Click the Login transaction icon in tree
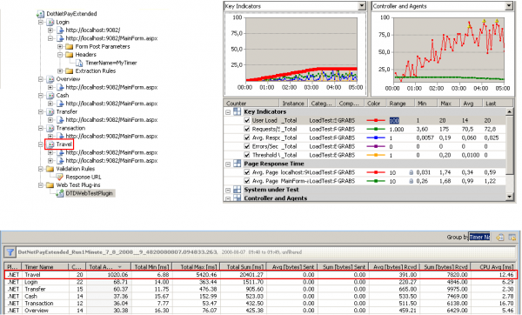 click(50, 23)
